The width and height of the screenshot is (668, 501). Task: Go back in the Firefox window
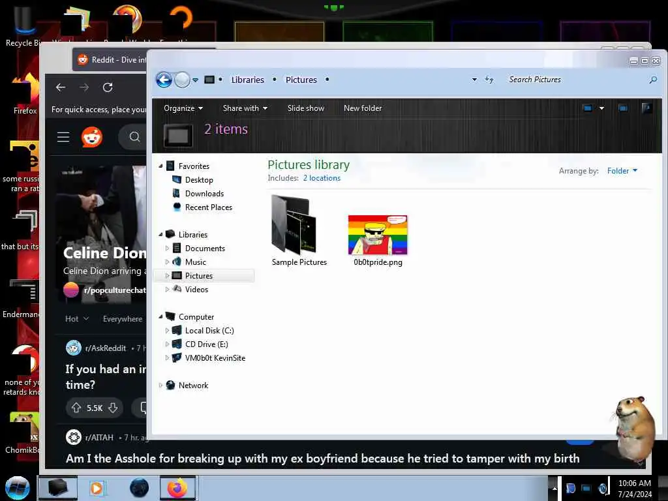tap(61, 87)
